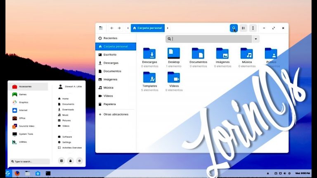The height and width of the screenshot is (178, 317).
Task: Open Settings from the app menu
Action: (64, 142)
